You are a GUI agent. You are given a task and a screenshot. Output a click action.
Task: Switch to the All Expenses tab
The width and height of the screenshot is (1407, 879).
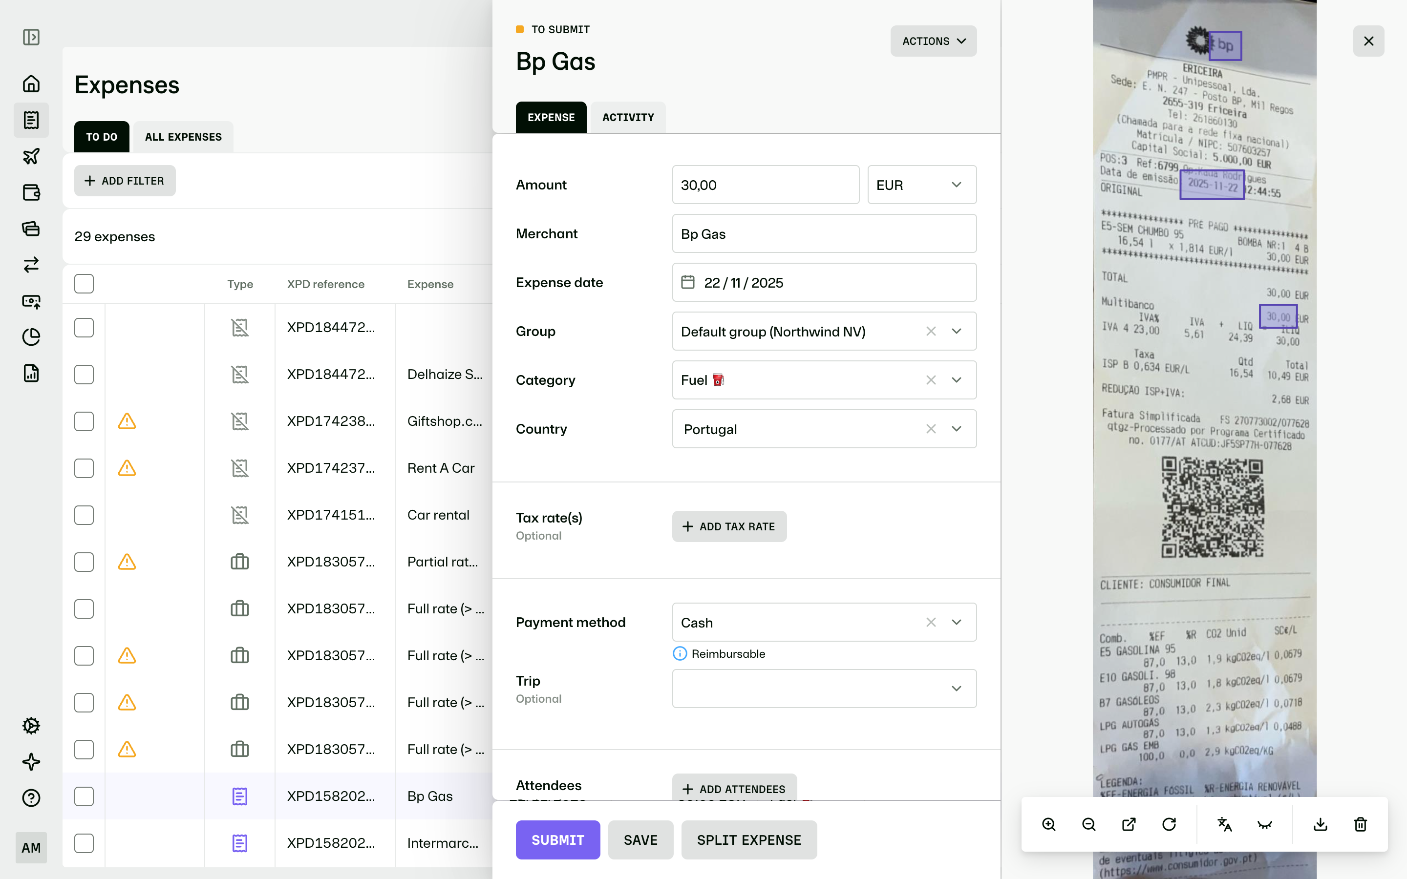(x=183, y=137)
